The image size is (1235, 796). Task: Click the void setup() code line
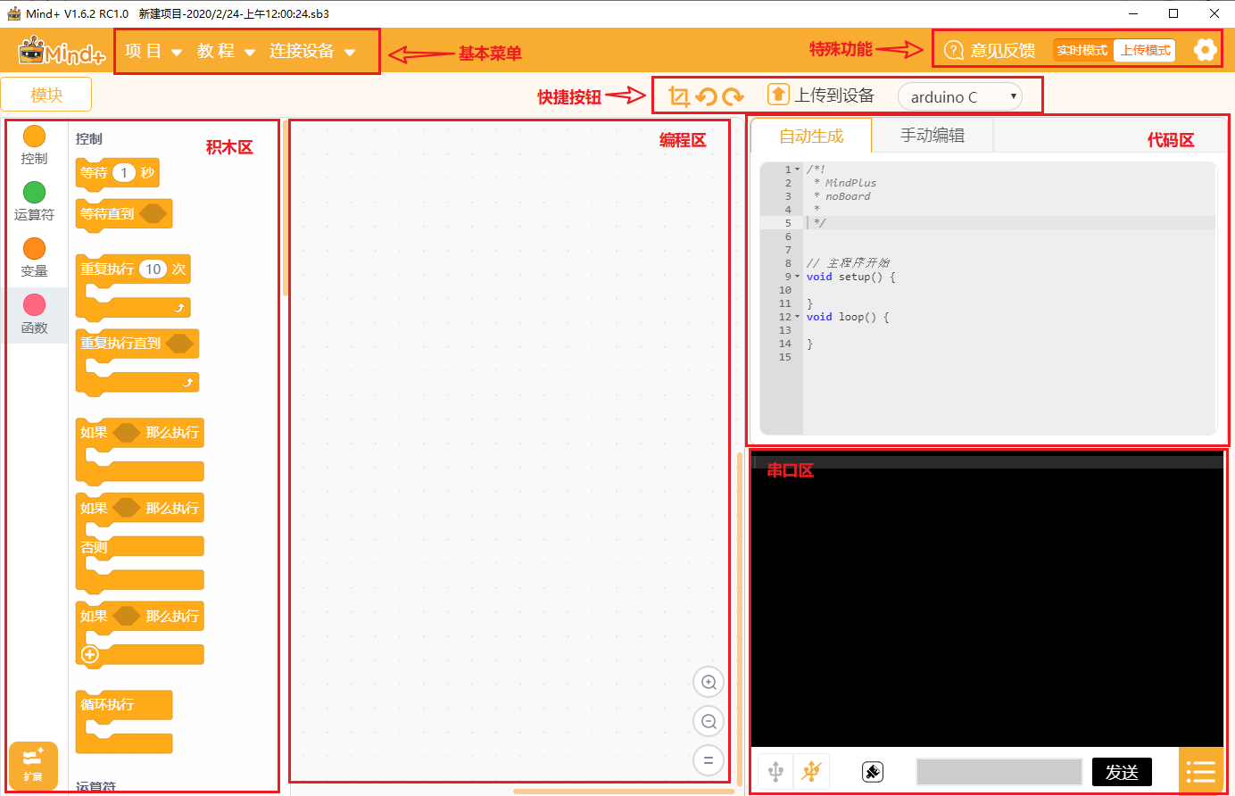pyautogui.click(x=850, y=277)
